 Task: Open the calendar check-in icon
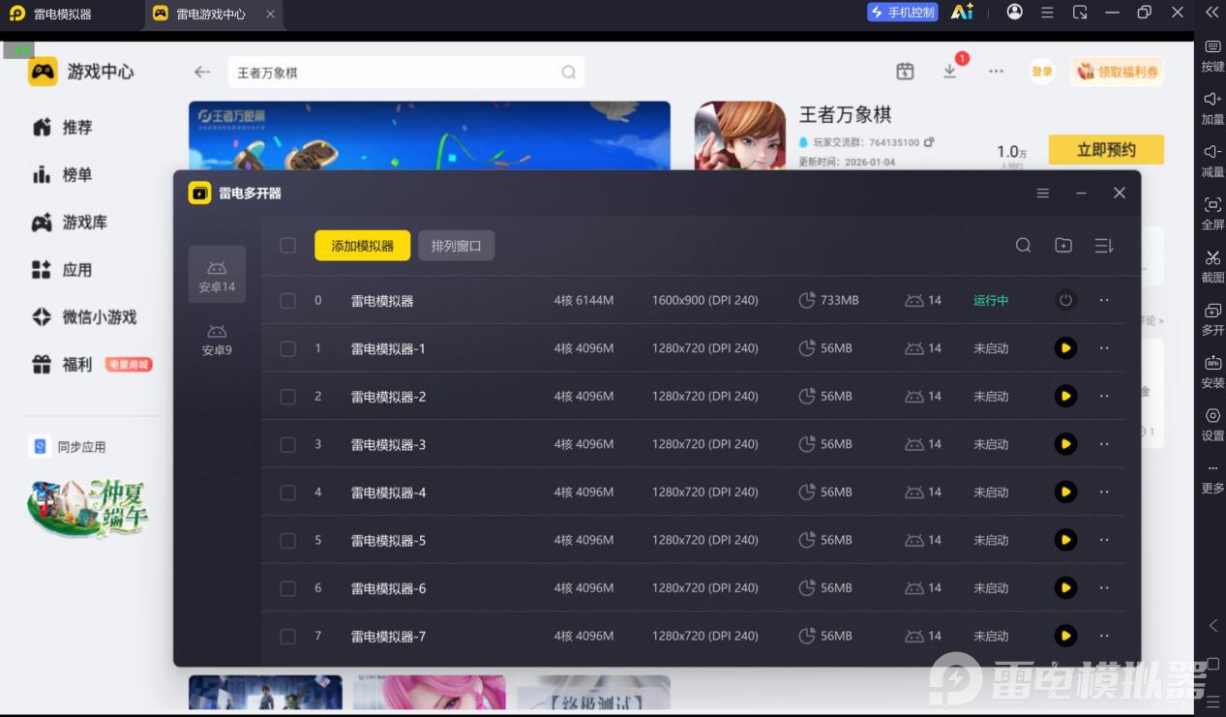pyautogui.click(x=905, y=72)
